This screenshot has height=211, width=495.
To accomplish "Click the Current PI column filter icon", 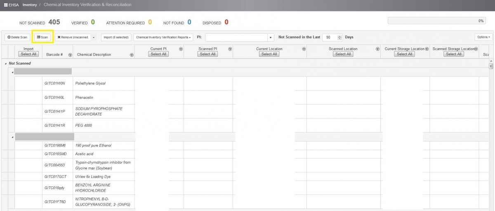I will pyautogui.click(x=181, y=49).
